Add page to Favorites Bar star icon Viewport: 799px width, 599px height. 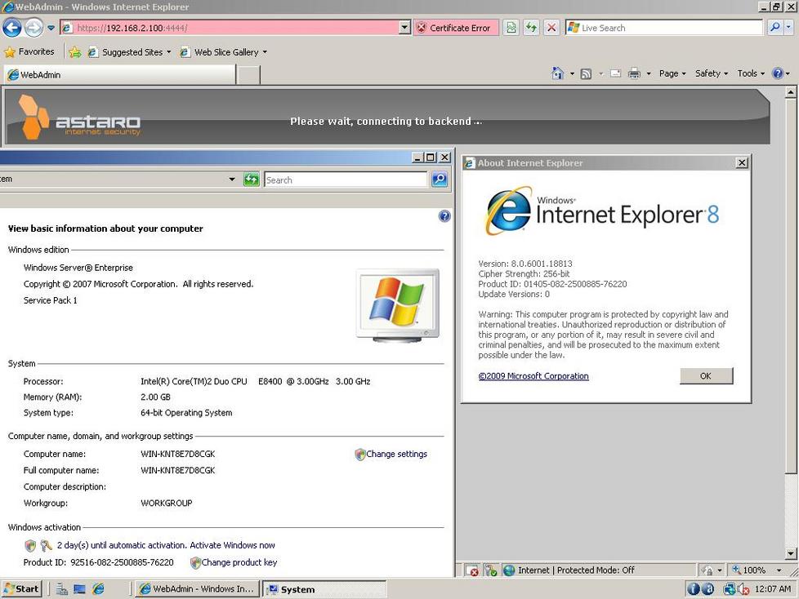tap(75, 52)
